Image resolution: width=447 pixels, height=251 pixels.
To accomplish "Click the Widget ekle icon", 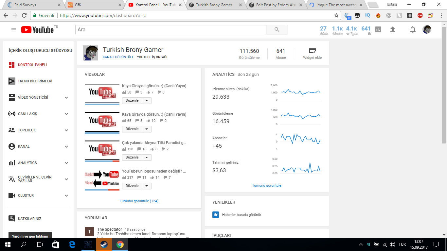I will [x=312, y=51].
